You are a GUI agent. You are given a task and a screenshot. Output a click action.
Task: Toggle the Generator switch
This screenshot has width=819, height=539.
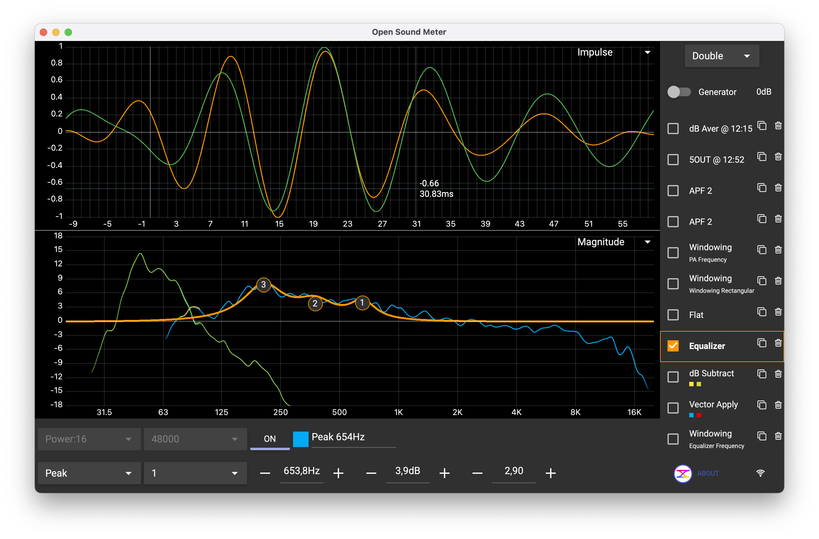679,92
